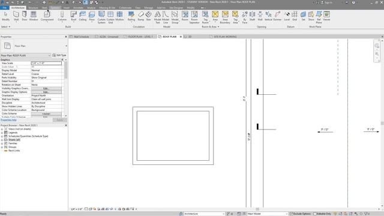
Task: Switch to the Annotate ribbon tab
Action: (79, 8)
